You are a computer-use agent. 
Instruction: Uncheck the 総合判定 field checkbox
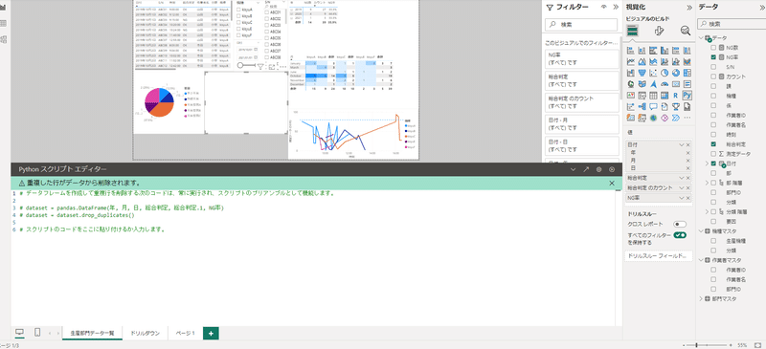click(x=713, y=144)
